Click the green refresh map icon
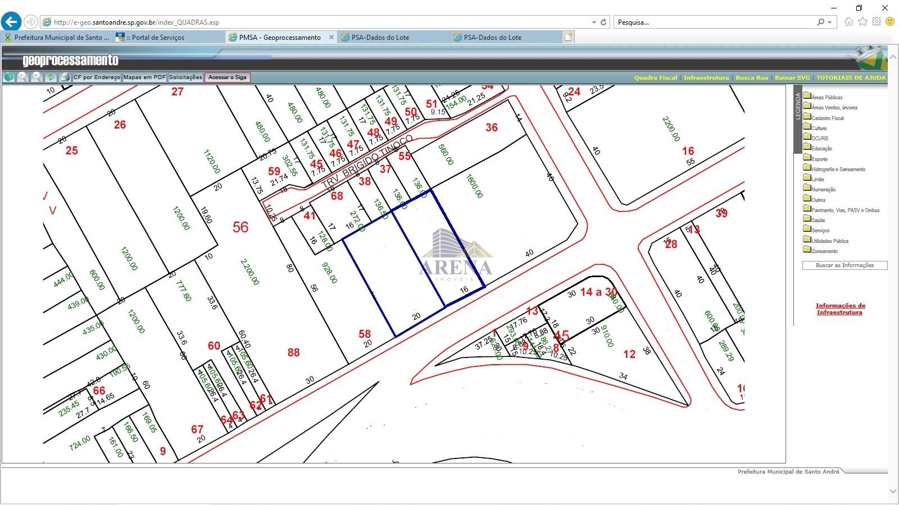The width and height of the screenshot is (899, 505). [x=51, y=77]
